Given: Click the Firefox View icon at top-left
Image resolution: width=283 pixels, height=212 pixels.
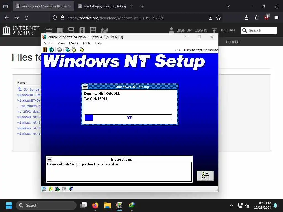Looking at the screenshot, I should (x=6, y=6).
